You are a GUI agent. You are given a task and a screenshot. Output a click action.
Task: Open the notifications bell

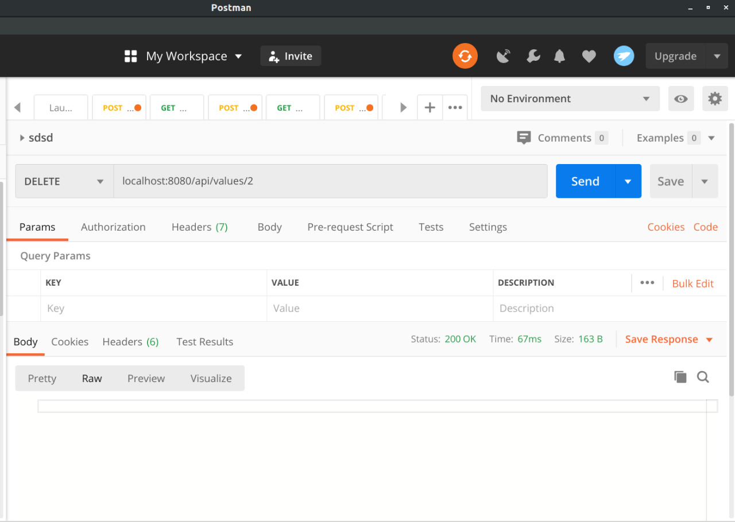point(559,56)
